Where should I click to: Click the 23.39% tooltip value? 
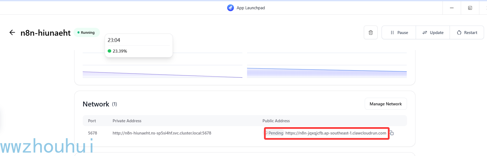coord(120,51)
